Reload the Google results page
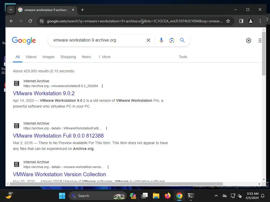Image resolution: width=270 pixels, height=202 pixels. (30, 21)
